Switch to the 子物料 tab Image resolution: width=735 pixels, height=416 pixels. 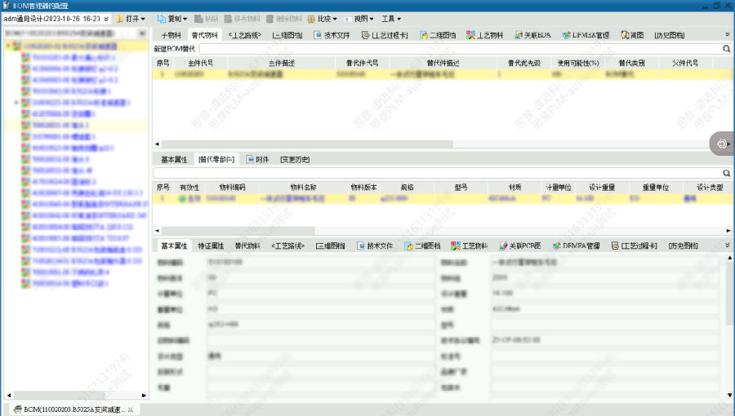click(170, 35)
